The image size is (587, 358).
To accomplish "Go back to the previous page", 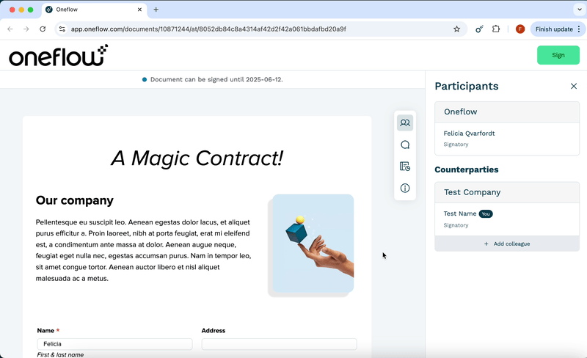I will (x=10, y=29).
